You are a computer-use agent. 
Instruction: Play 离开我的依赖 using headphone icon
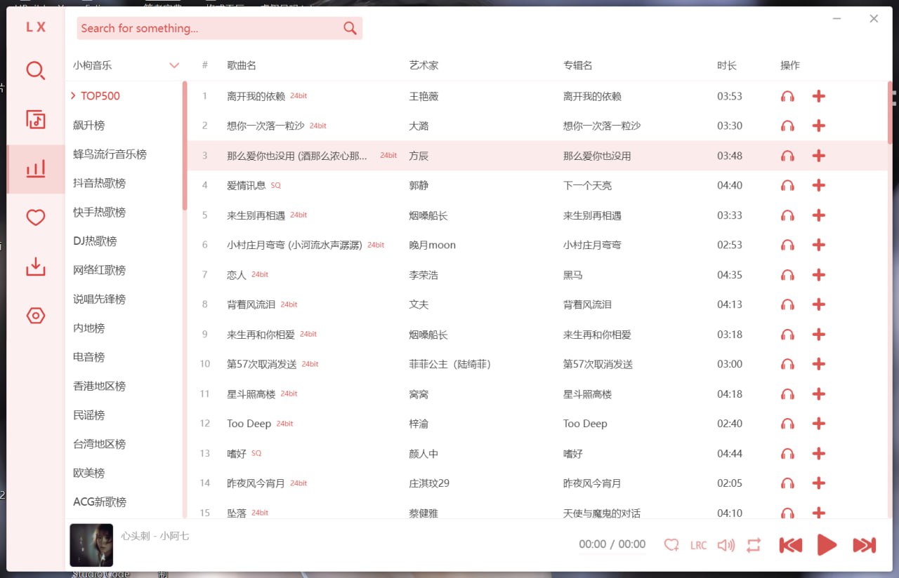(787, 96)
